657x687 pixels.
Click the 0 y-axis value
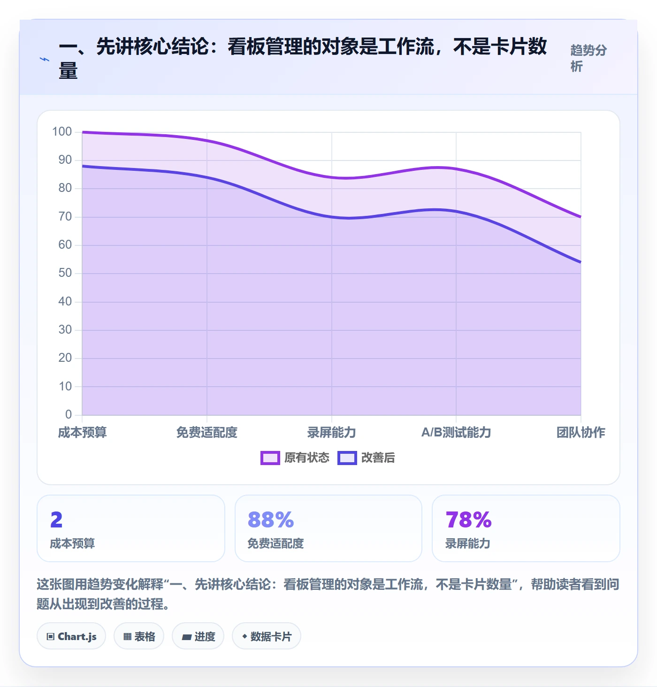(69, 414)
